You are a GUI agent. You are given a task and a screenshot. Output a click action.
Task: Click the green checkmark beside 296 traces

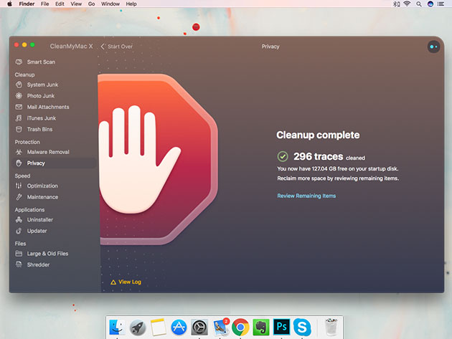coord(283,156)
